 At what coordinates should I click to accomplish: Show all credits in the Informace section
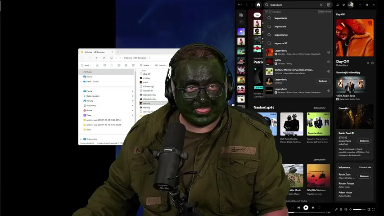(365, 167)
